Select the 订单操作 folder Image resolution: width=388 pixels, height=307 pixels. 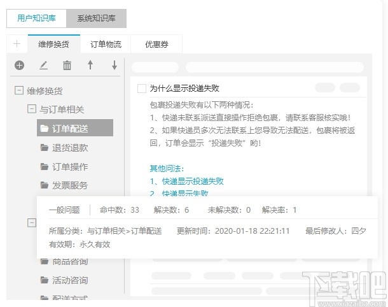coord(70,167)
